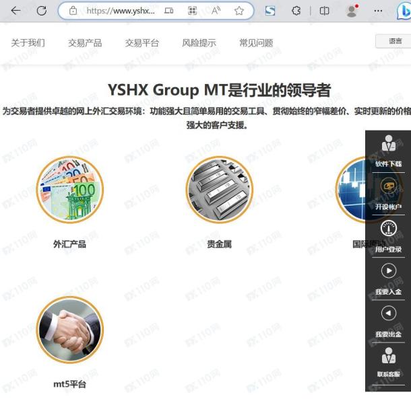Screen dimensions: 411x409
Task: Click the candlestick chart circular image
Action: 350,190
